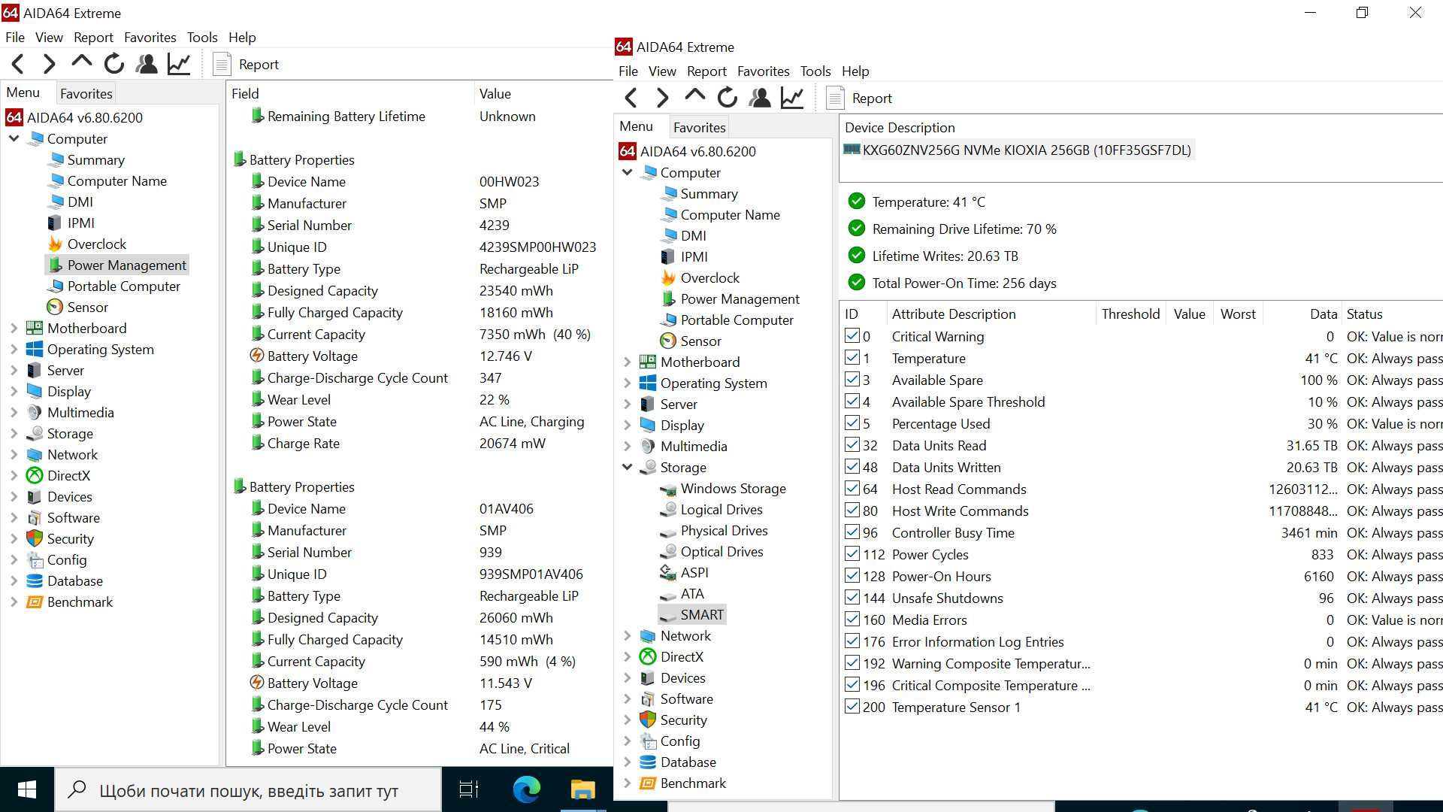Open Tools menu in right AIDA64 window
1443x812 pixels.
(815, 71)
